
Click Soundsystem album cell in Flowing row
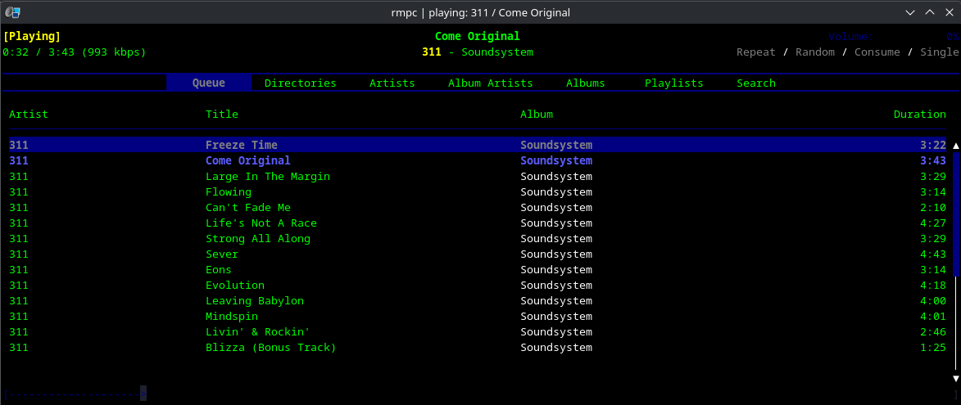(556, 192)
